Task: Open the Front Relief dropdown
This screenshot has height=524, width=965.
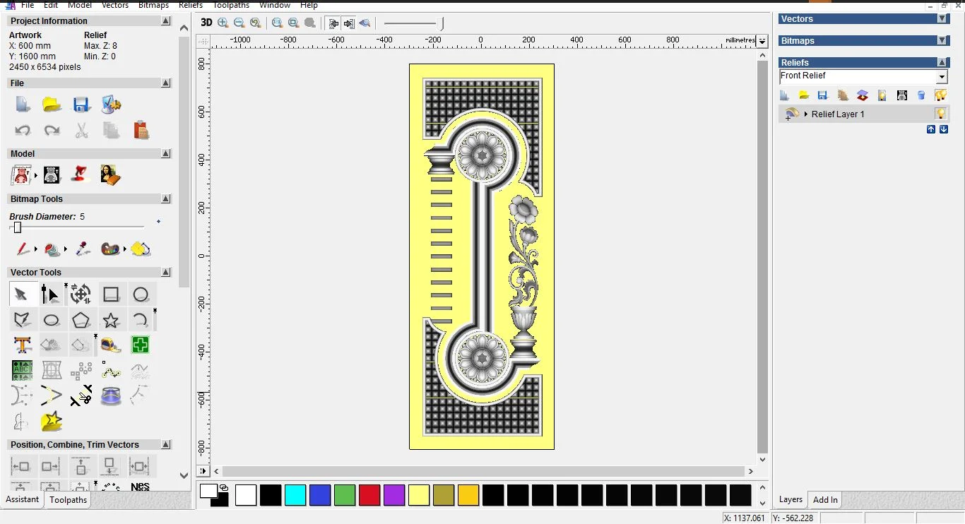Action: [x=942, y=77]
